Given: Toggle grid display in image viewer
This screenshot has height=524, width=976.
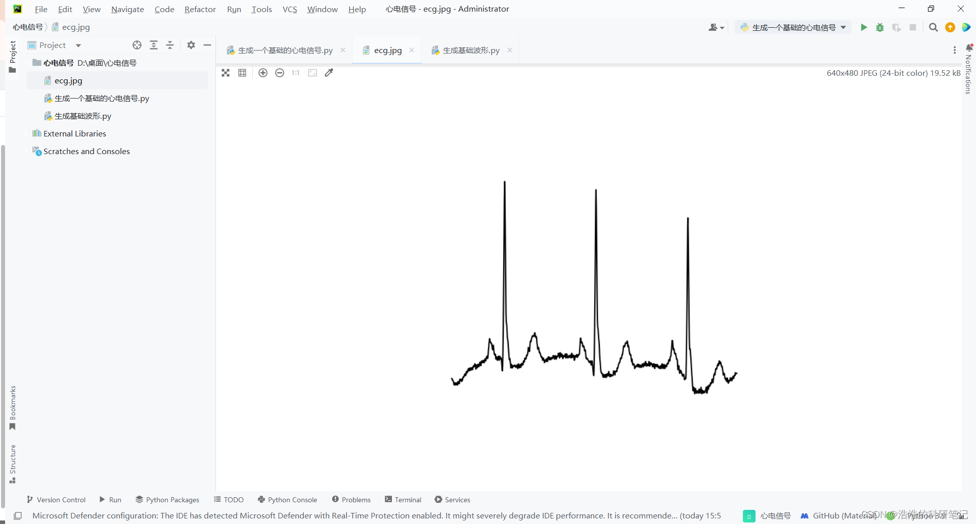Looking at the screenshot, I should click(x=242, y=73).
